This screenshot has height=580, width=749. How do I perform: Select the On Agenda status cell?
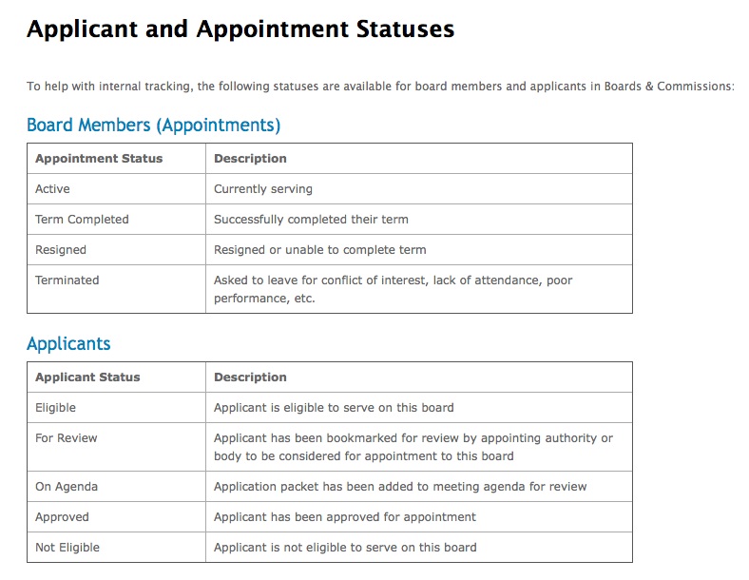[x=67, y=487]
